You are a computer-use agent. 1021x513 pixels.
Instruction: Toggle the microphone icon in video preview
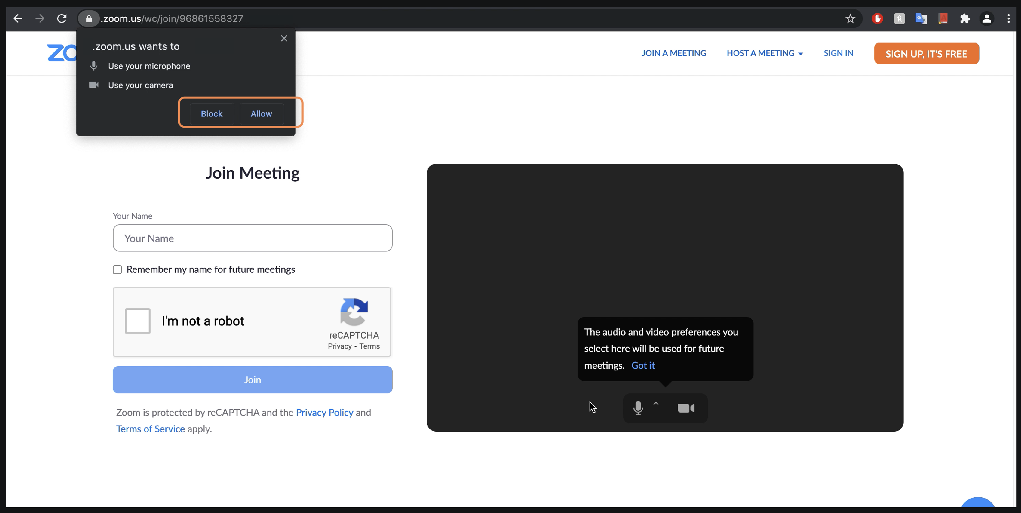point(638,408)
